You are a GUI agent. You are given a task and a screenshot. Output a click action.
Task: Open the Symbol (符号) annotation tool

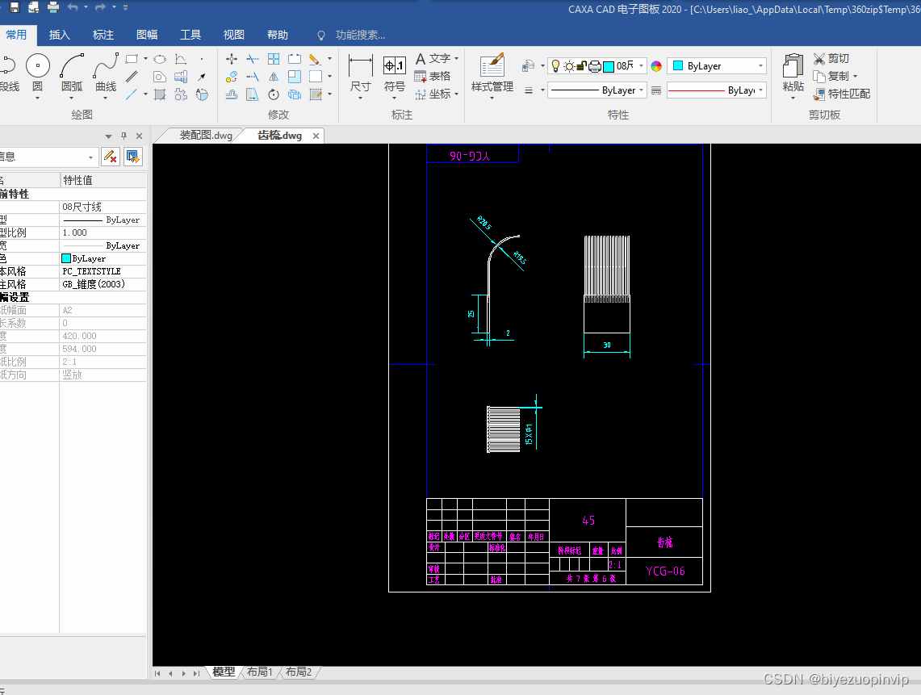click(394, 73)
